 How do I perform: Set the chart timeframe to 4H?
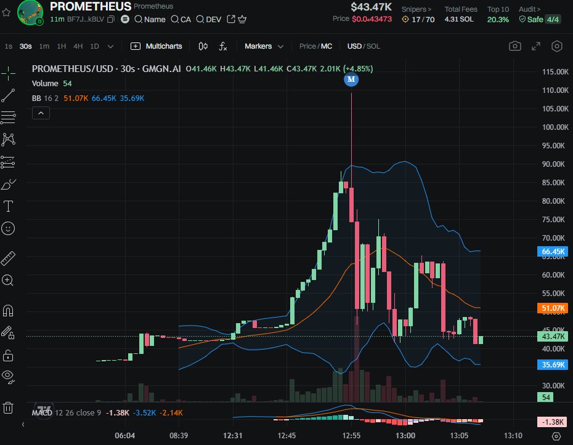[x=78, y=46]
